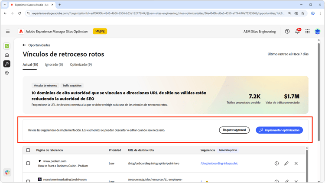
Task: Open the Chrome profile icon
Action: pyautogui.click(x=313, y=13)
